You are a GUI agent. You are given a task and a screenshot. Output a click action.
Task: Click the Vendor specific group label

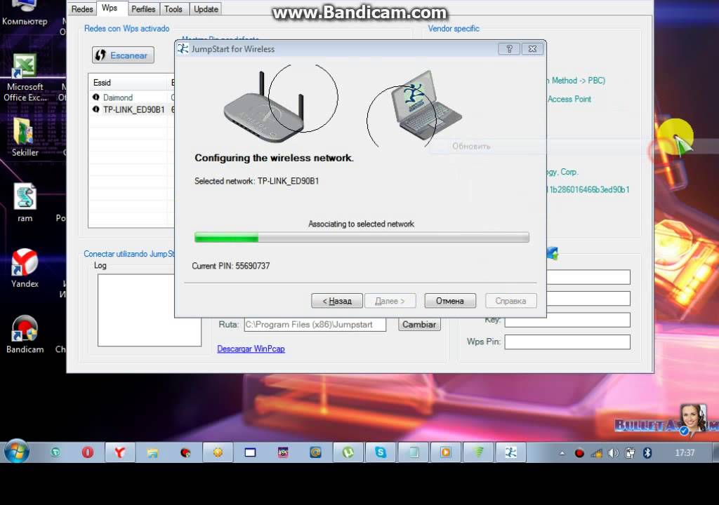(454, 29)
